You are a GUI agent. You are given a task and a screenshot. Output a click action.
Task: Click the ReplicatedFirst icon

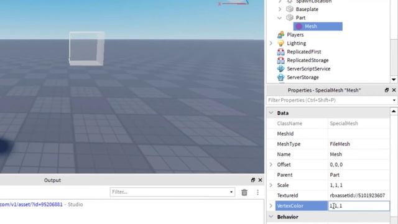280,52
